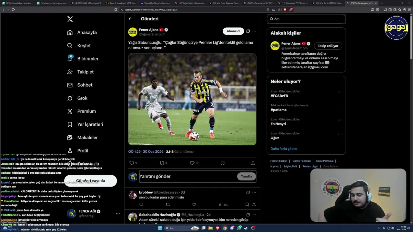Like brobbey's comment

194,205
